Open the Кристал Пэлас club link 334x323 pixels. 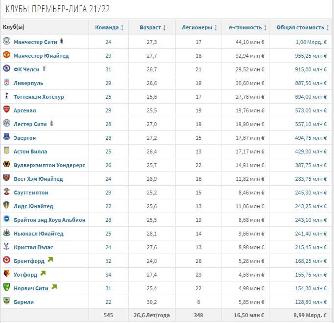pos(33,247)
